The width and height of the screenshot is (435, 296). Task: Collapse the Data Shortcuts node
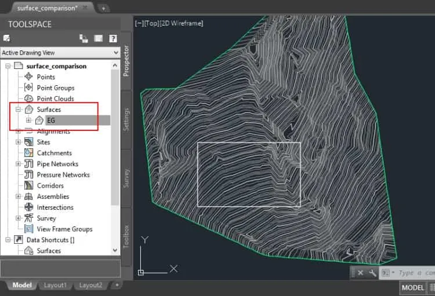click(x=8, y=240)
